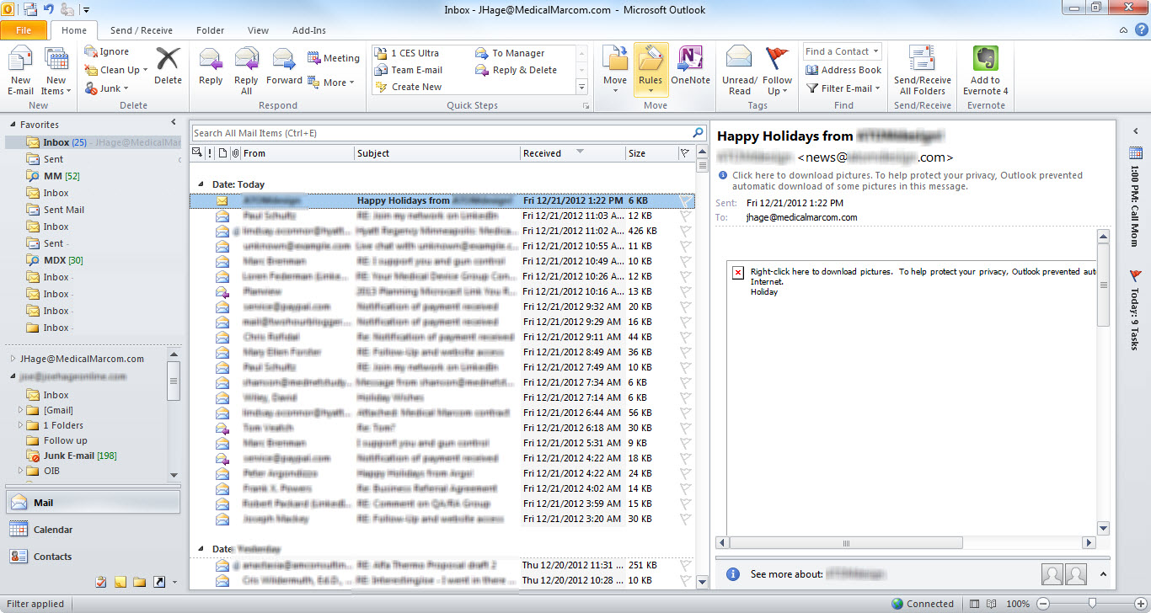The width and height of the screenshot is (1151, 613).
Task: Adjust the zoom slider handle
Action: click(1092, 604)
